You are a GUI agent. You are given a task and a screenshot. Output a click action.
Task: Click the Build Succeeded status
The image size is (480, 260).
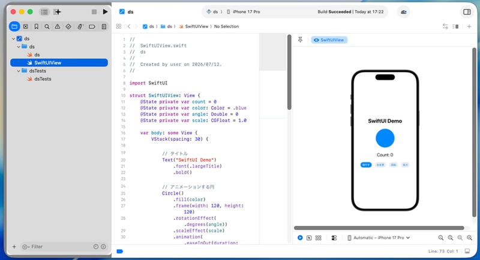350,11
